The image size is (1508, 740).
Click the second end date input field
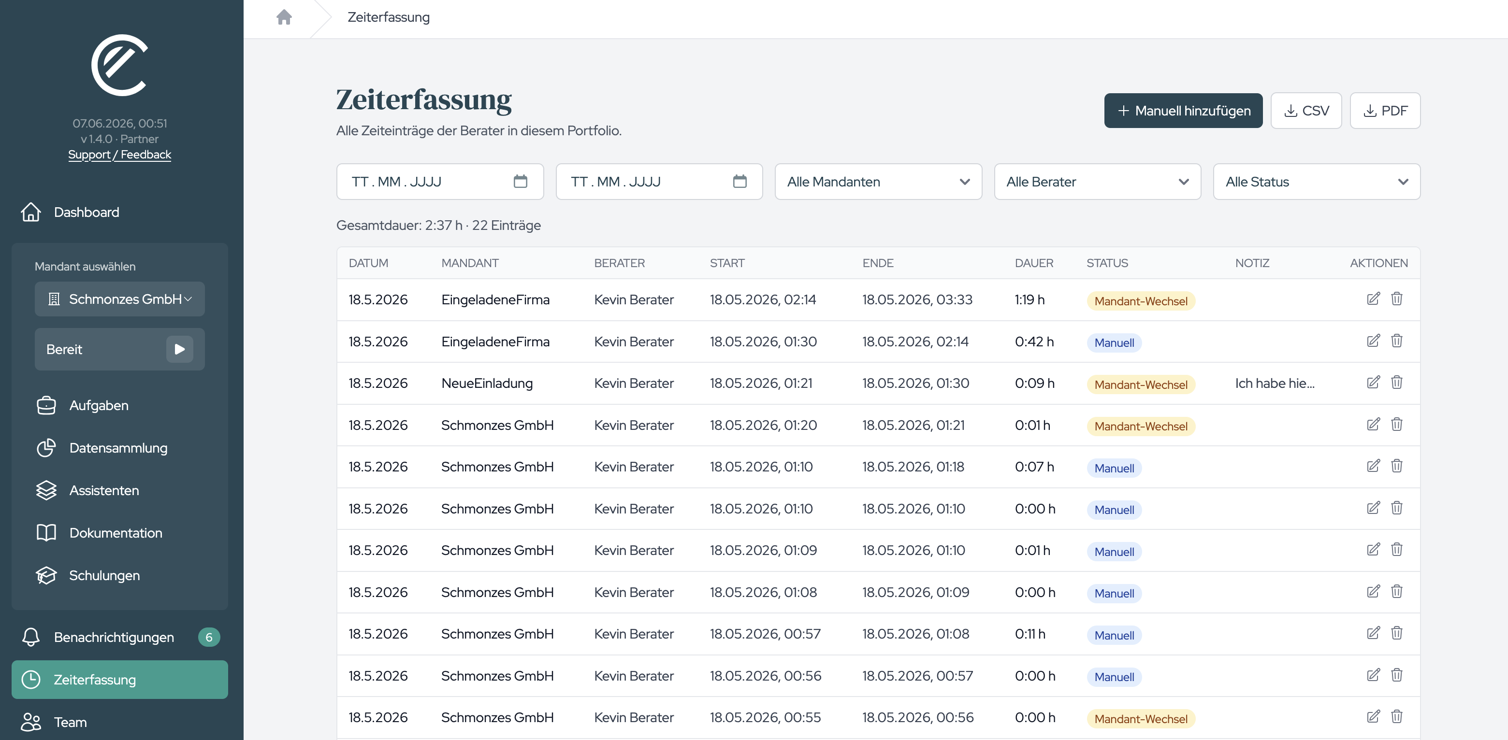point(659,182)
